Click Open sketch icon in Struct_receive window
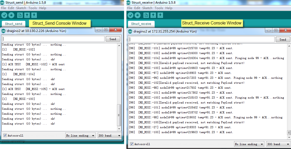 [153, 15]
